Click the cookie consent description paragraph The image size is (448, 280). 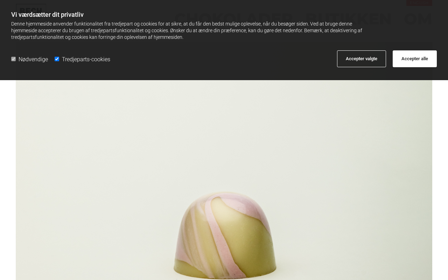(187, 30)
